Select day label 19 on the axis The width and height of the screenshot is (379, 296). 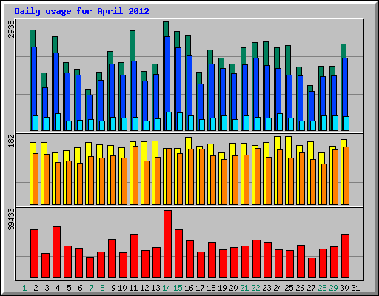(x=222, y=288)
